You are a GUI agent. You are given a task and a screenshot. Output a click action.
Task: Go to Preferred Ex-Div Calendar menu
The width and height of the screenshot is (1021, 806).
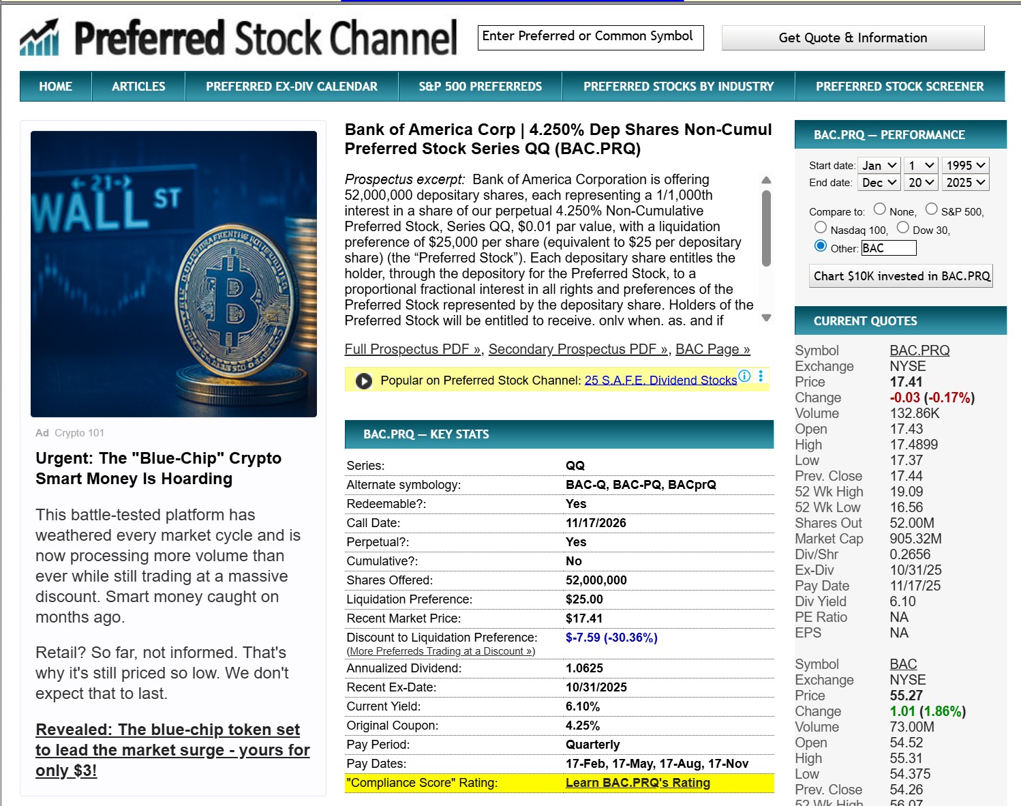pyautogui.click(x=292, y=87)
